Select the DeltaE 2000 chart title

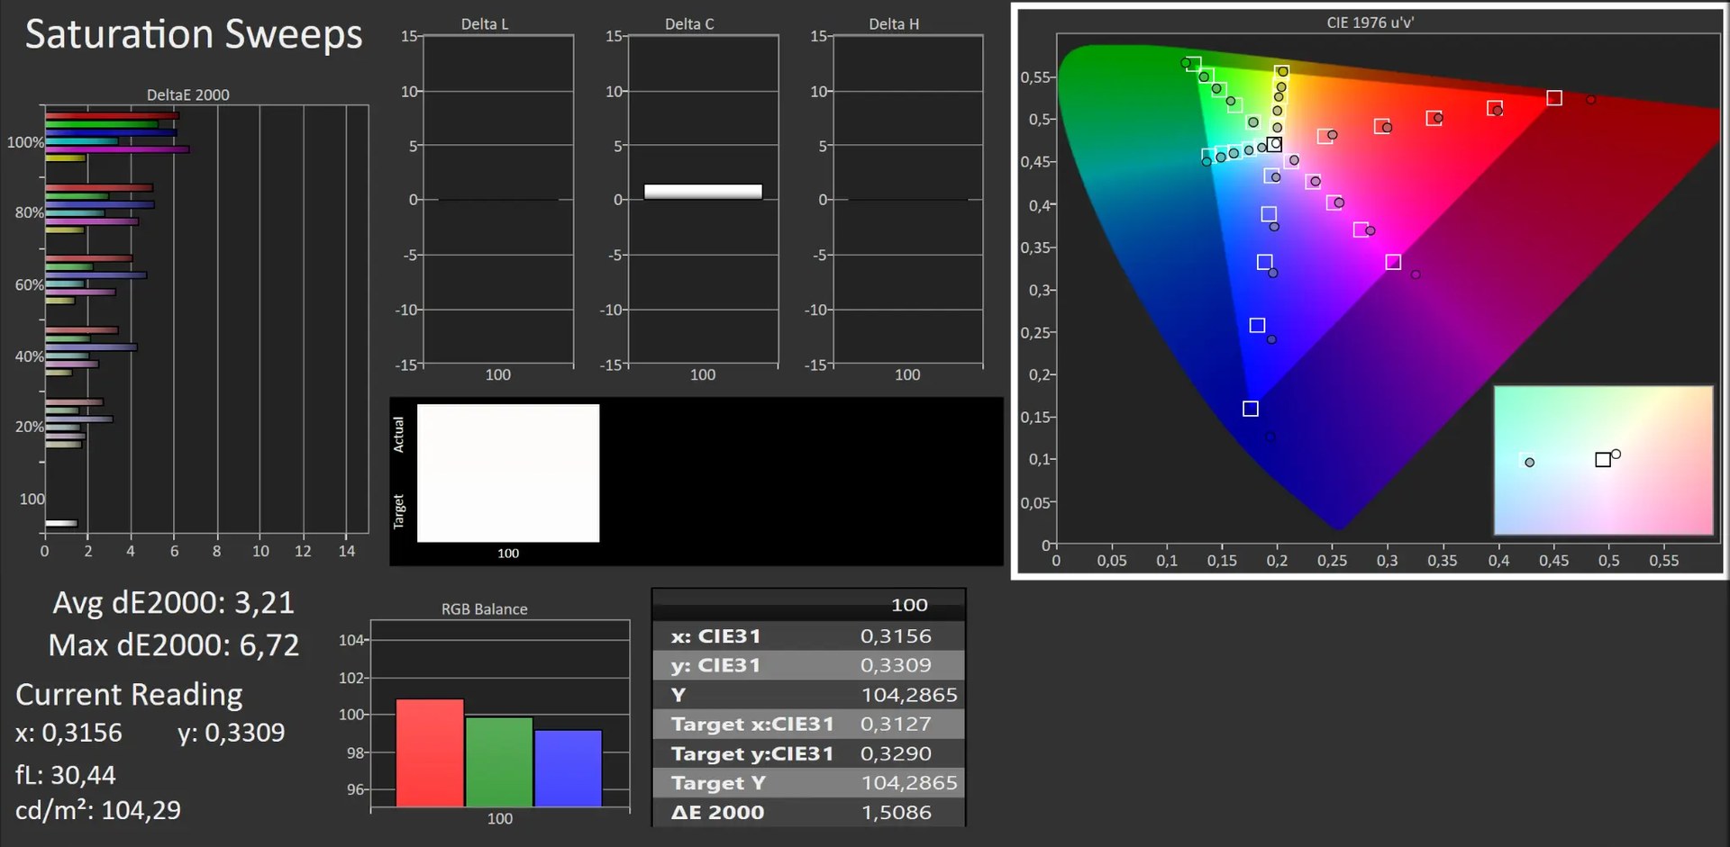(x=187, y=95)
